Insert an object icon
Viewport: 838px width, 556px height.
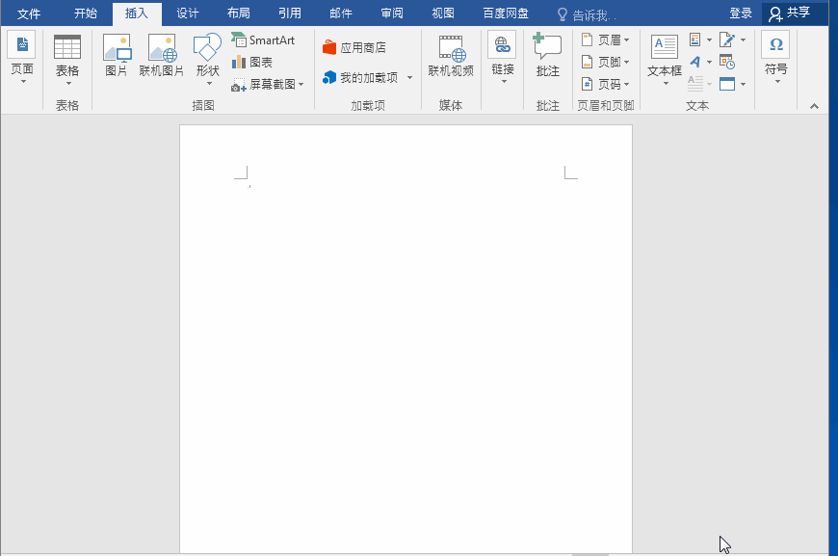click(x=727, y=84)
